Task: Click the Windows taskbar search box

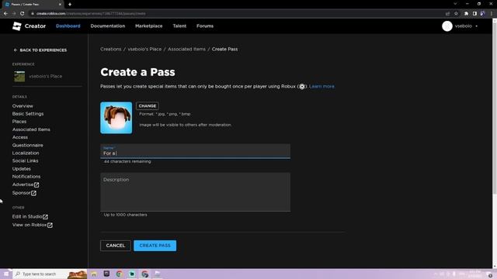Action: coord(50,274)
